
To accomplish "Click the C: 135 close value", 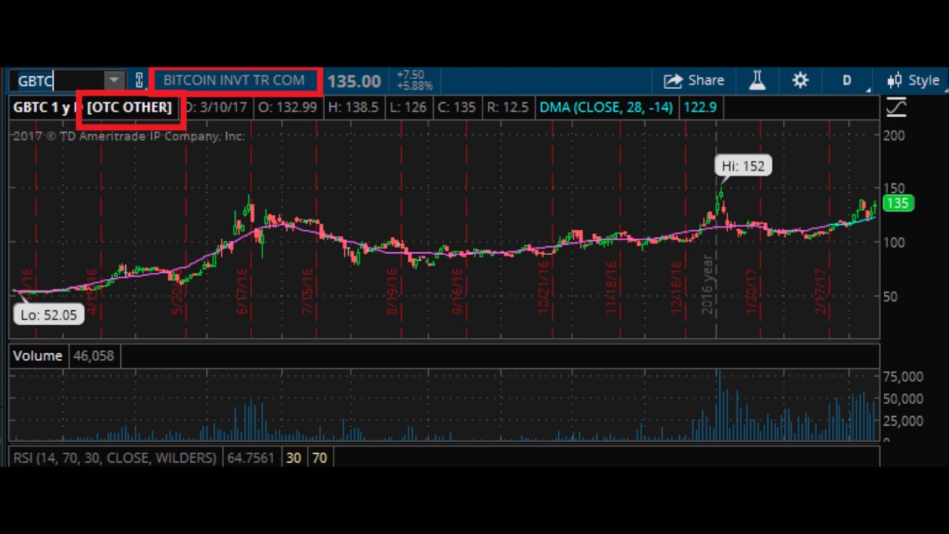I will tap(457, 108).
